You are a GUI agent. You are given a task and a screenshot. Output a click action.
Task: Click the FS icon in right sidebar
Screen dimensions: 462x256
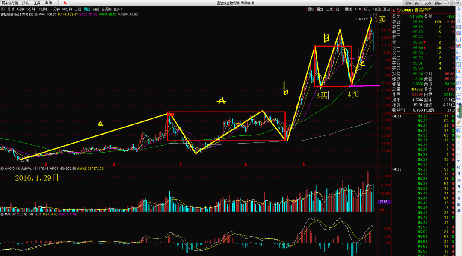point(459,130)
